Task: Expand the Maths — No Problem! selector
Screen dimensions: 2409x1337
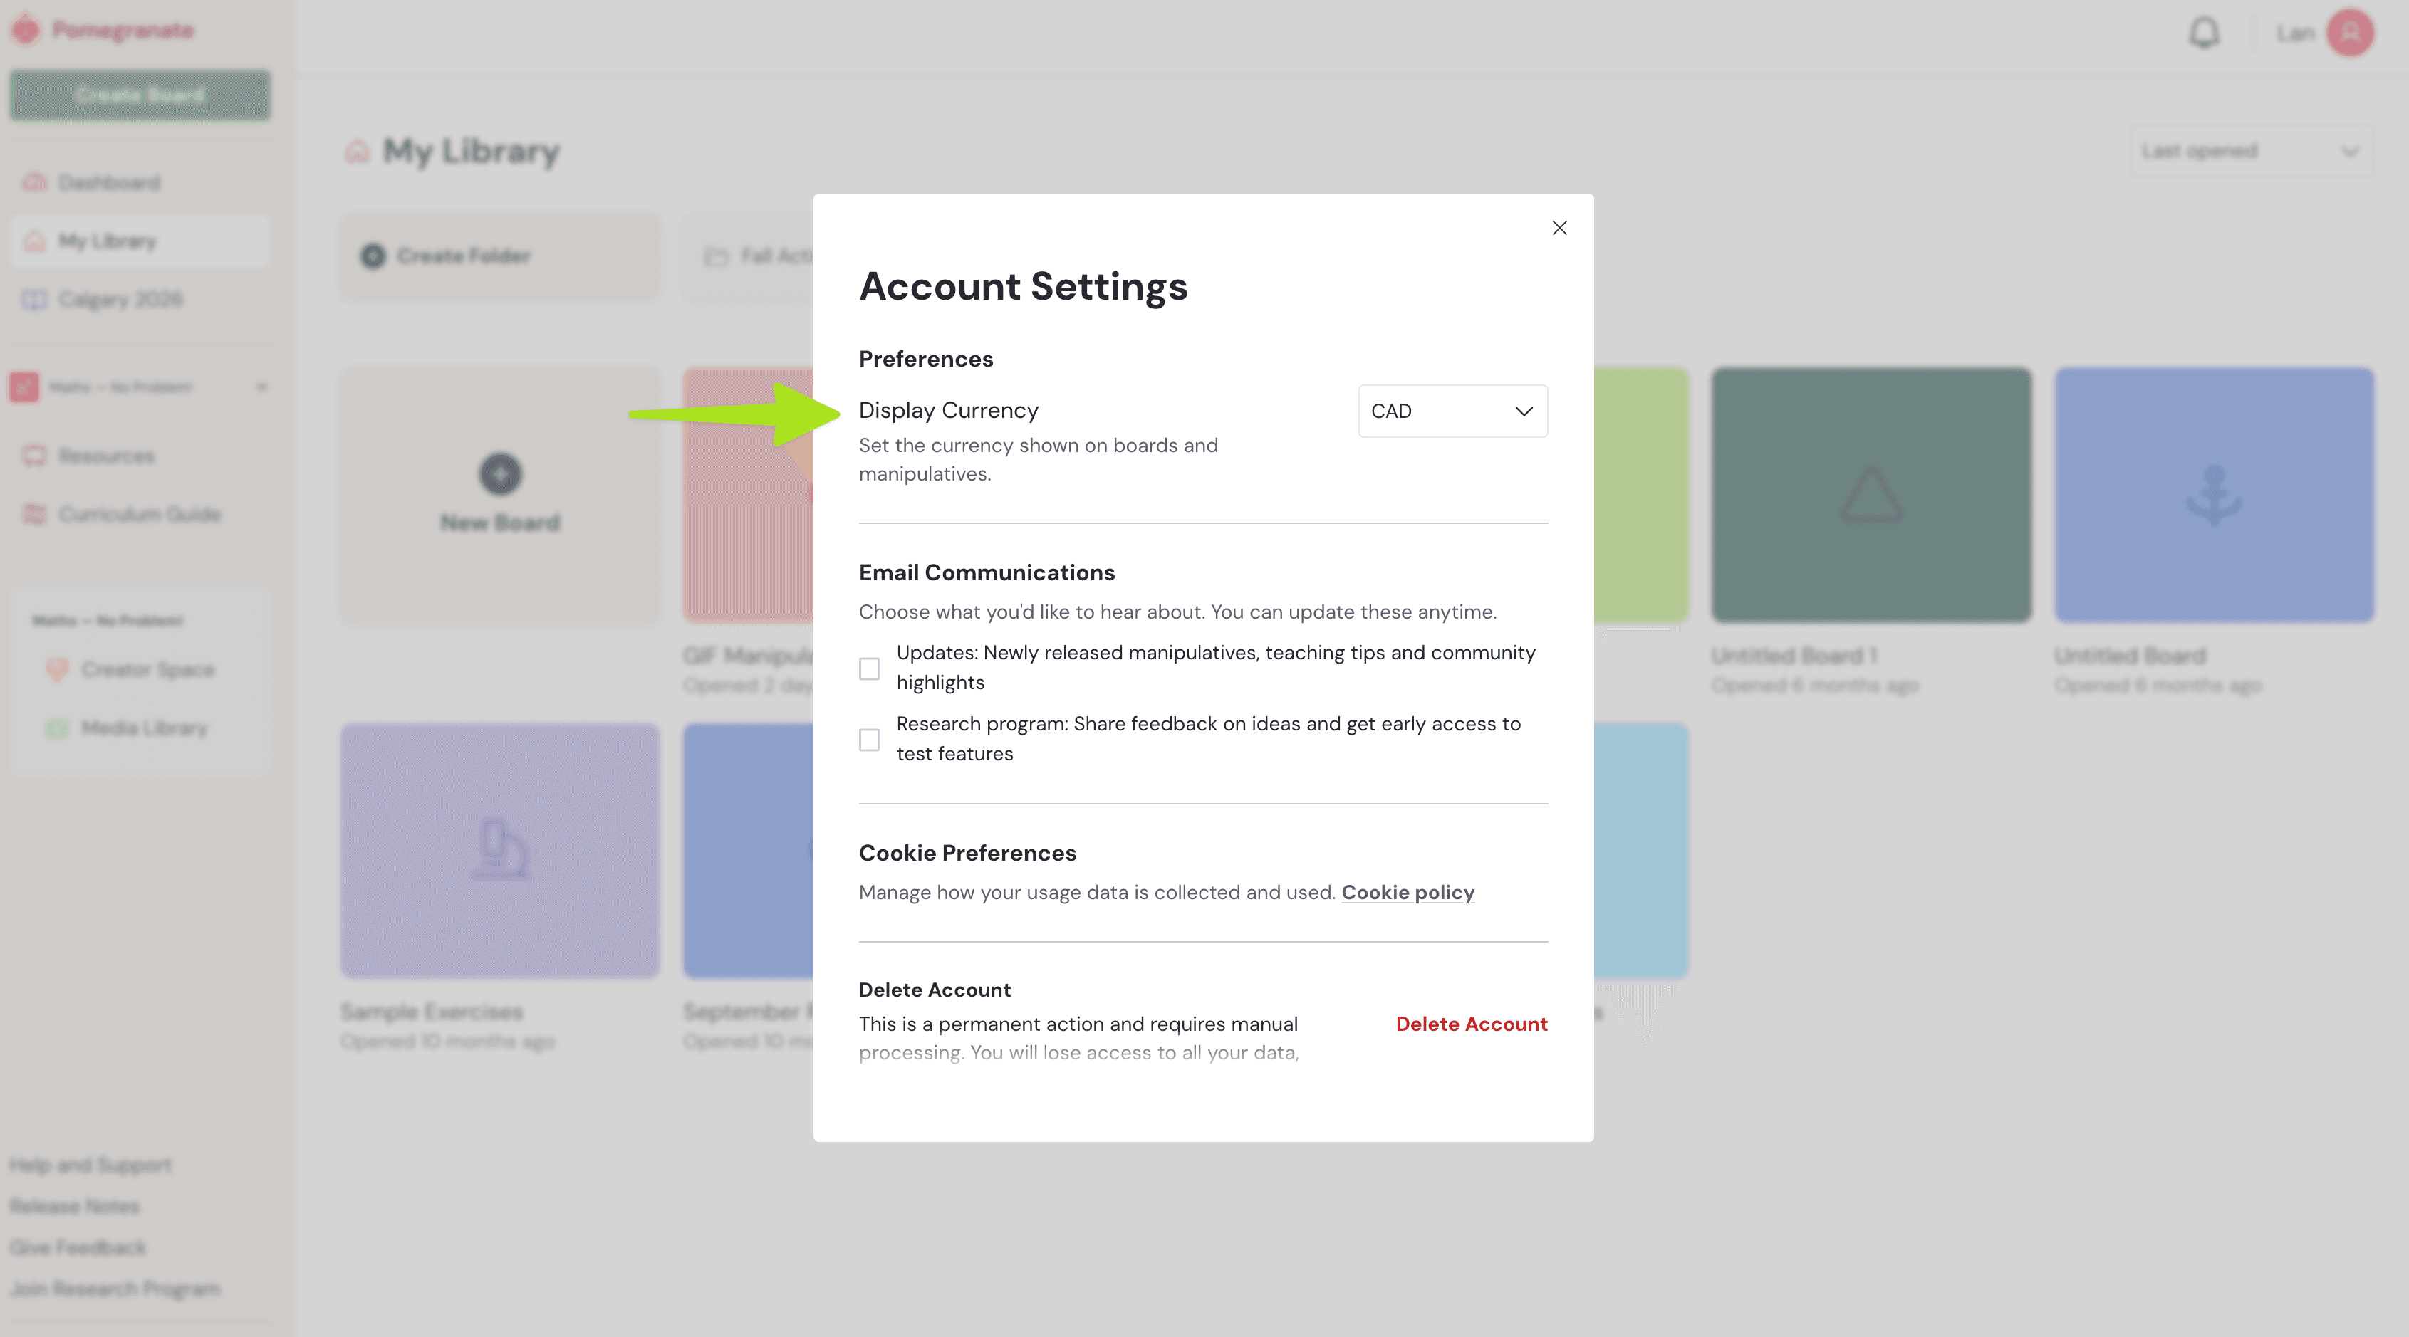Action: (140, 387)
